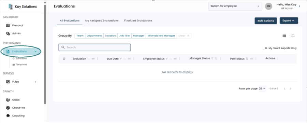Open Schedules under Evaluations
This screenshot has width=307, height=123.
[20, 58]
